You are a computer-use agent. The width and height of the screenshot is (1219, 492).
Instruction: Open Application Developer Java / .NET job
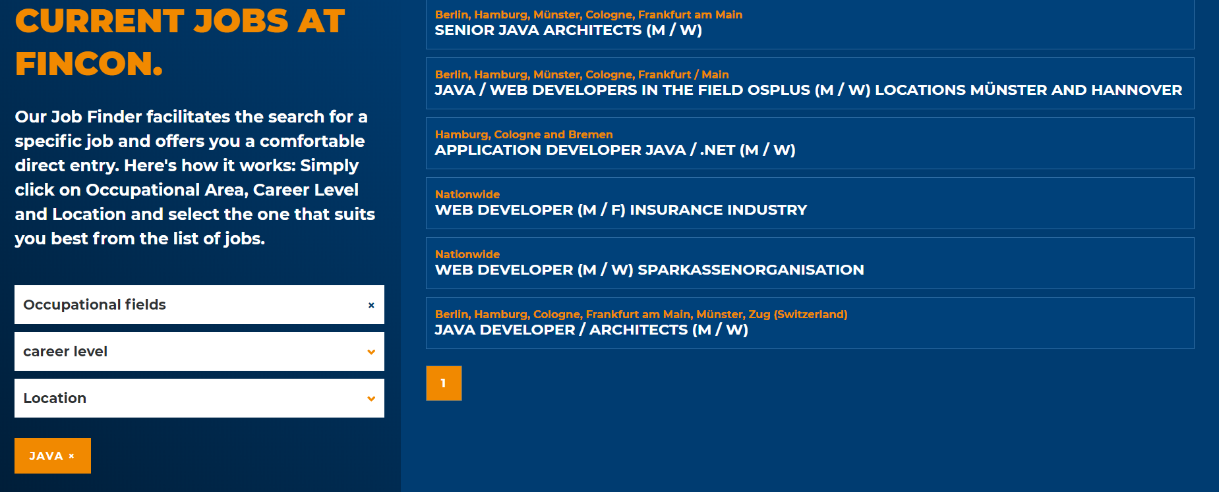click(810, 143)
